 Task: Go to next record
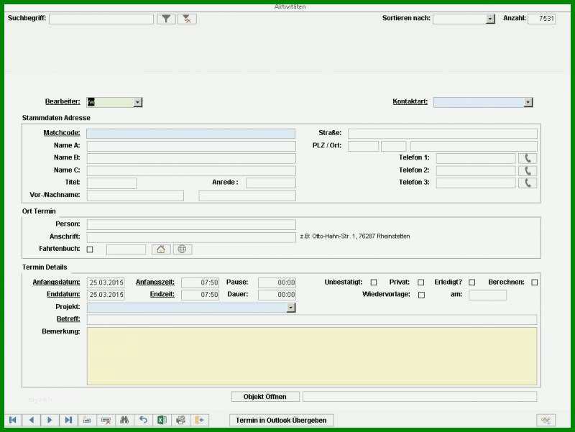[50, 420]
